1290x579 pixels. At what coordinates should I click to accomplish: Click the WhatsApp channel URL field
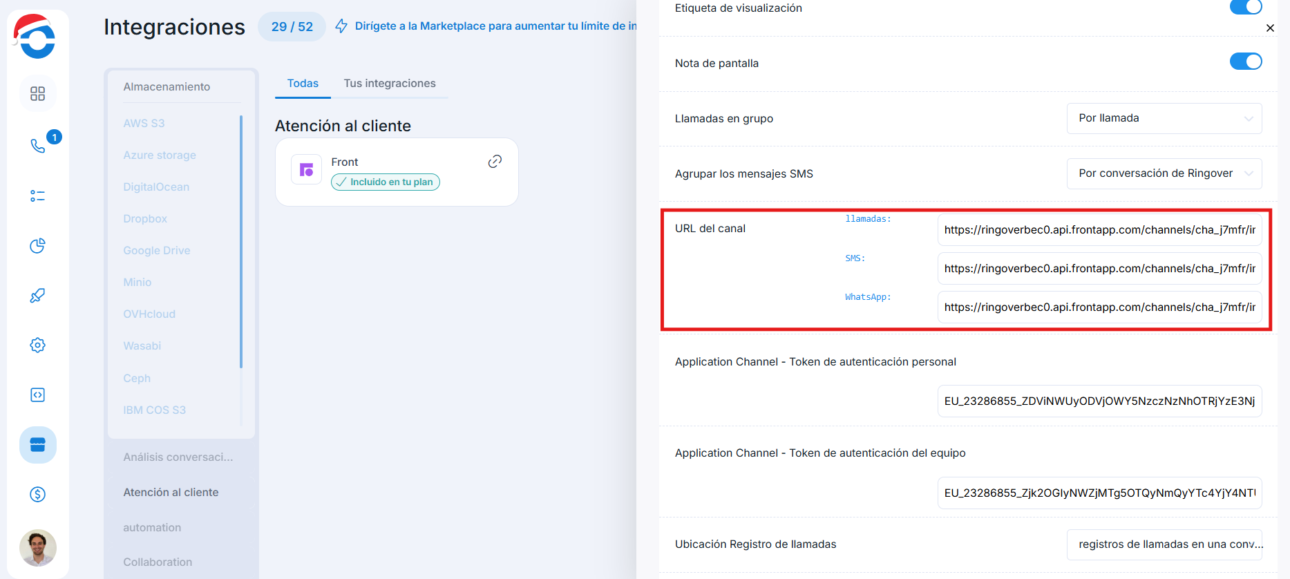[x=1099, y=307]
